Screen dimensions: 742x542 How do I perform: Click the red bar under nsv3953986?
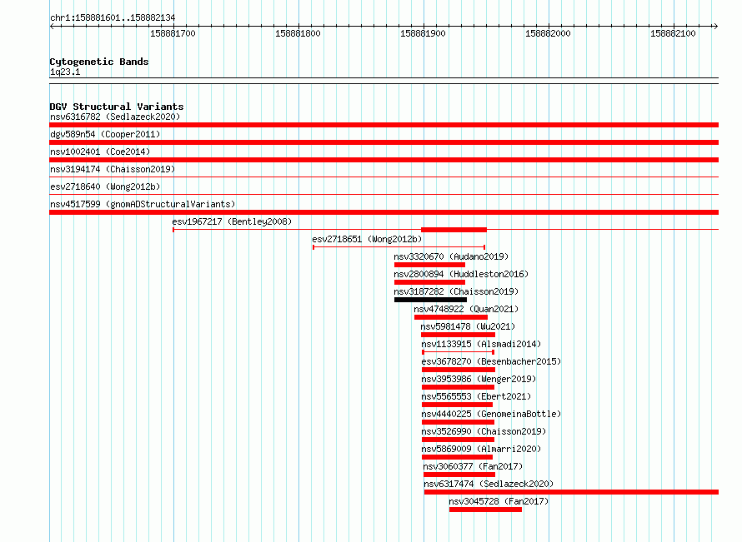[x=458, y=387]
